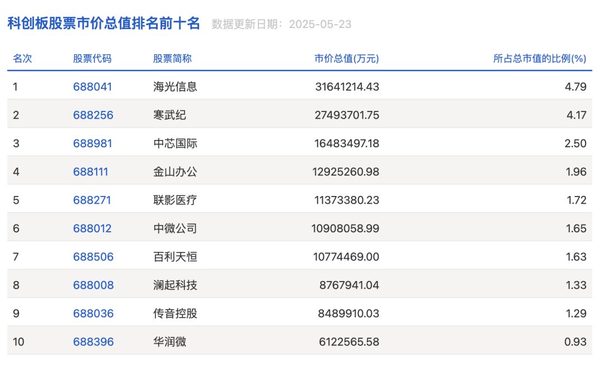This screenshot has height=365, width=604.
Task: Select stock name 金山办公
Action: click(x=175, y=172)
